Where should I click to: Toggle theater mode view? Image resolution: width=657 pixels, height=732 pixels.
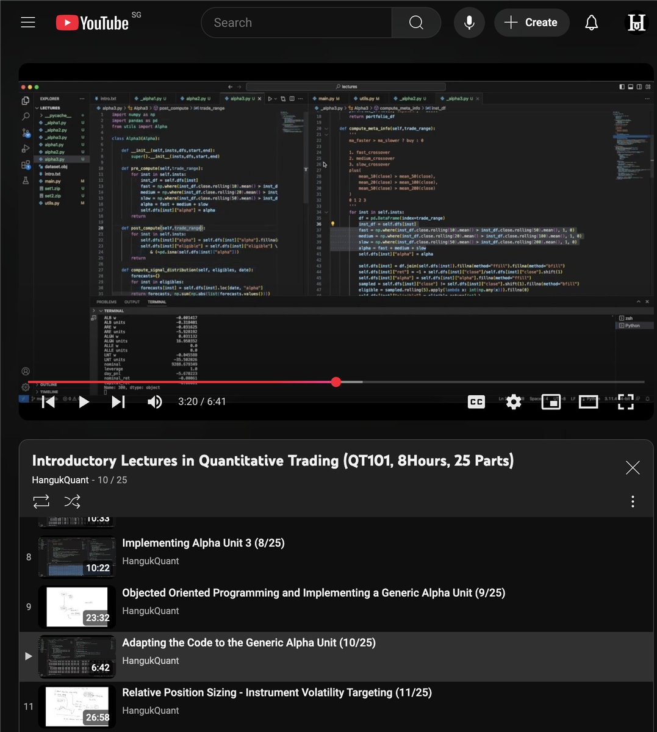pyautogui.click(x=588, y=401)
